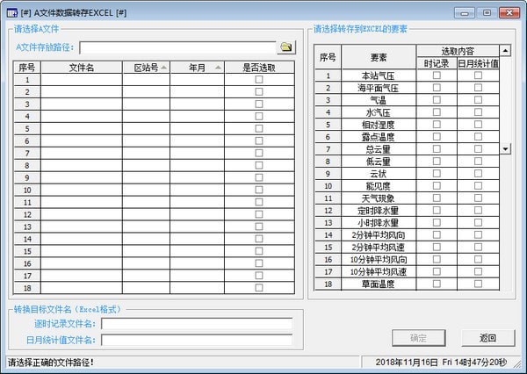Click the 文件名 column header
This screenshot has height=374, width=527.
pos(82,68)
